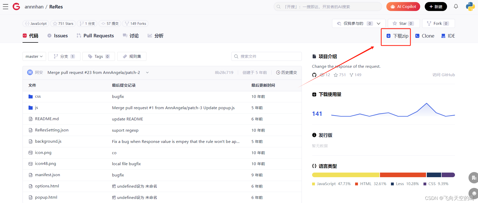Open options.html file
This screenshot has width=478, height=203.
pos(47,186)
